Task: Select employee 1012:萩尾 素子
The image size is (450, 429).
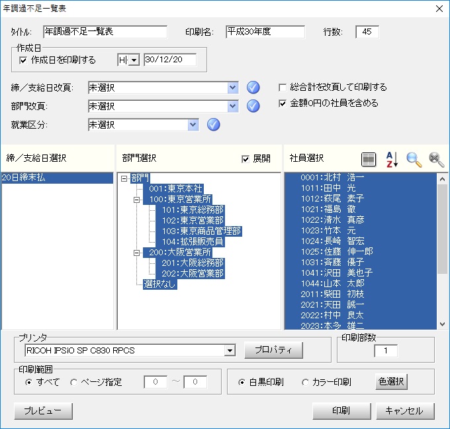Action: pyautogui.click(x=361, y=199)
